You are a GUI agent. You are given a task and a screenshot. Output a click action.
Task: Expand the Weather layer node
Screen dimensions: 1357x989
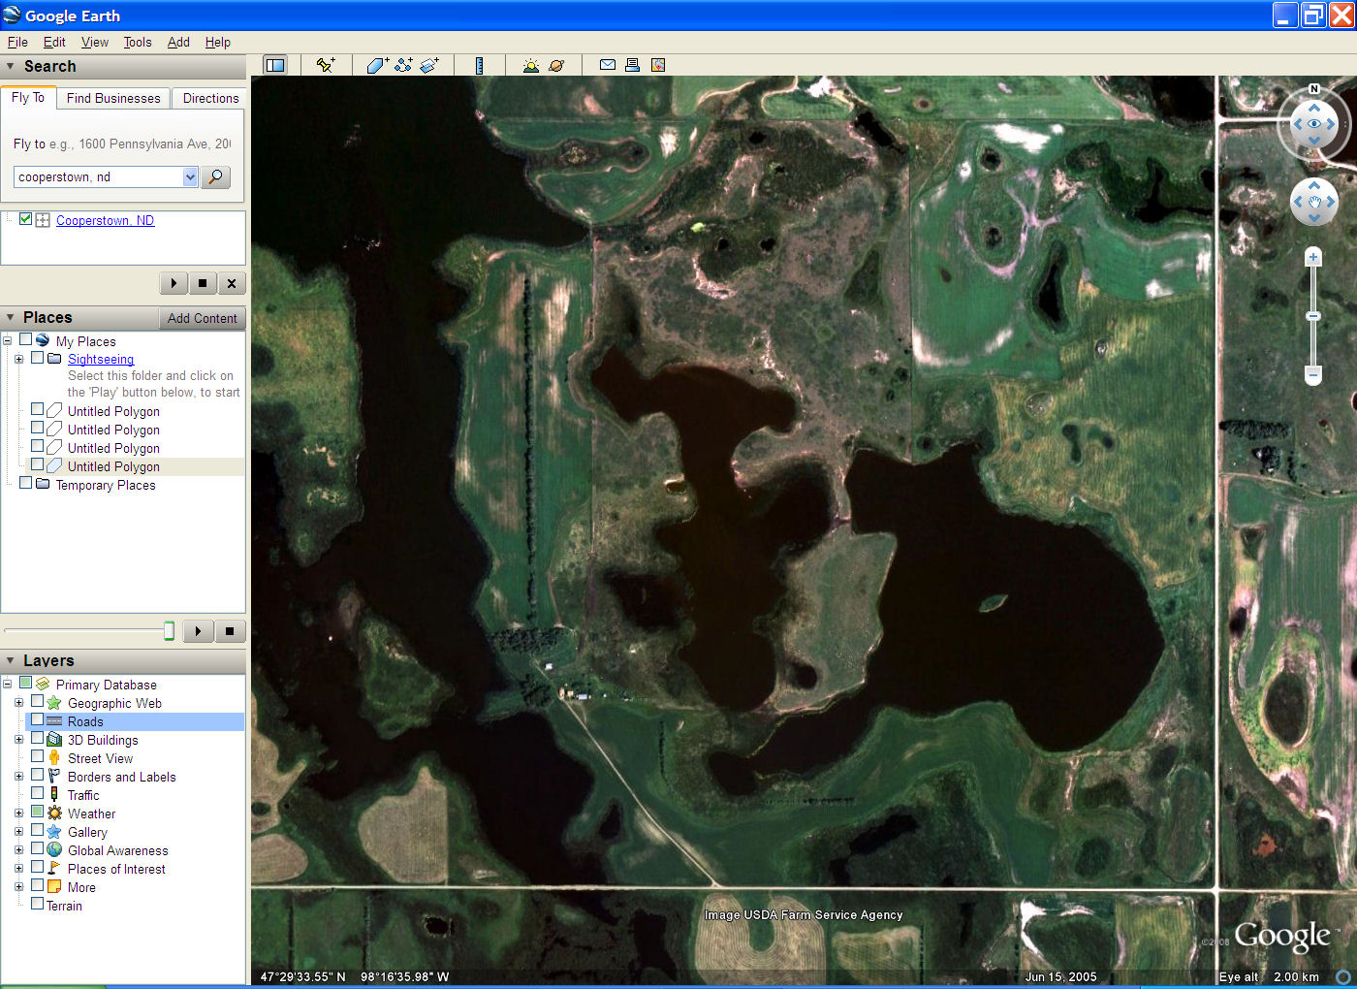tap(18, 813)
